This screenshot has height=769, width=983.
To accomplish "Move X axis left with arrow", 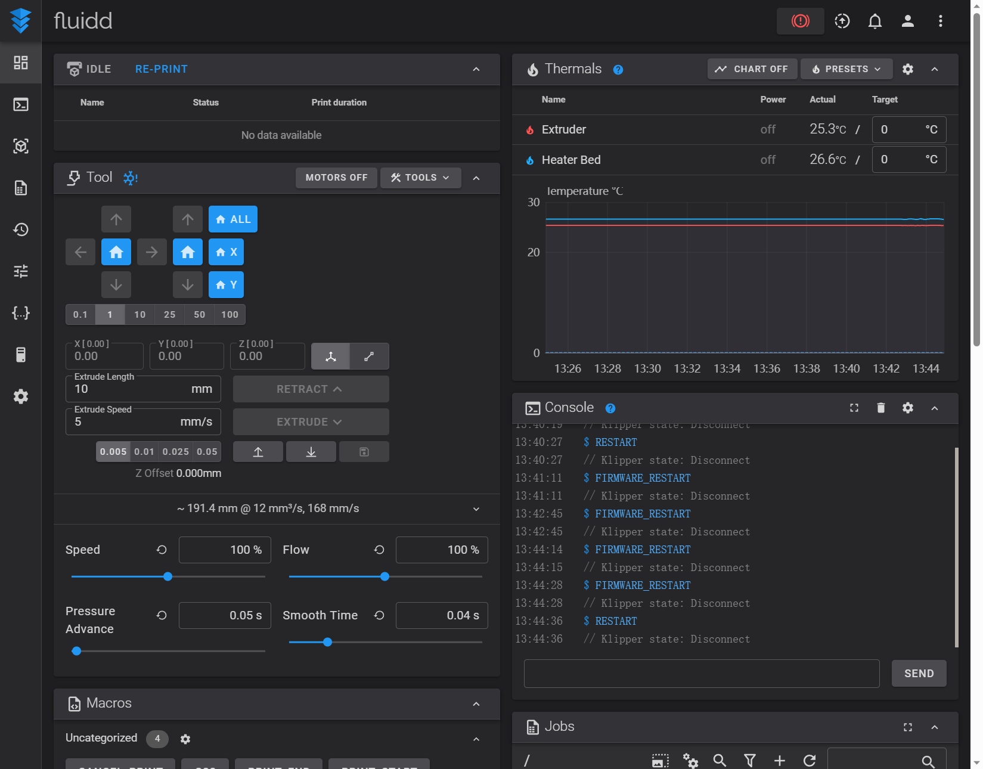I will pos(80,252).
